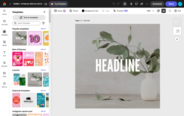Select the Cinco de Mayo template
The width and height of the screenshot is (184, 116).
[41, 100]
